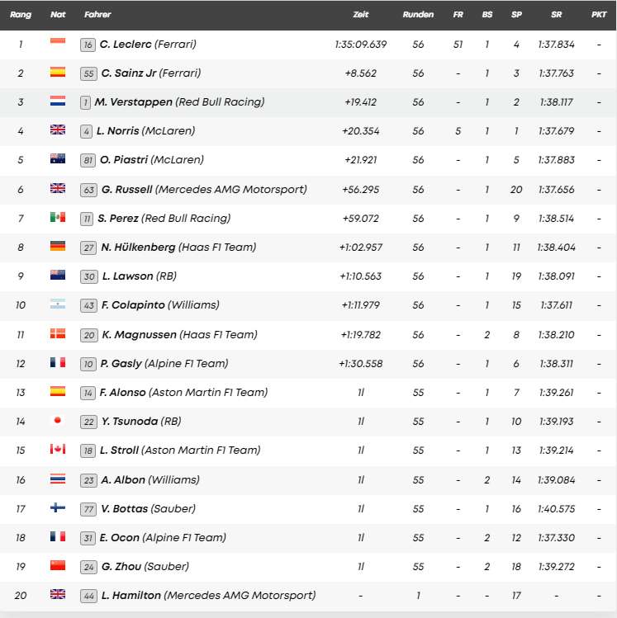Screen dimensions: 617x618
Task: Sort table by Rang column header
Action: coord(21,15)
